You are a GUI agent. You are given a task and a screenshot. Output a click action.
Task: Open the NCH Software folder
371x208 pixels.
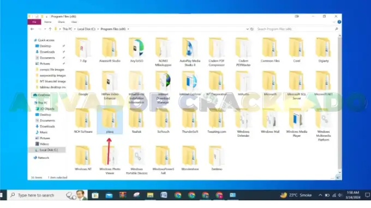pyautogui.click(x=83, y=121)
